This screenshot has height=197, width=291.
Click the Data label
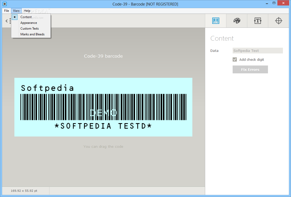pyautogui.click(x=214, y=51)
